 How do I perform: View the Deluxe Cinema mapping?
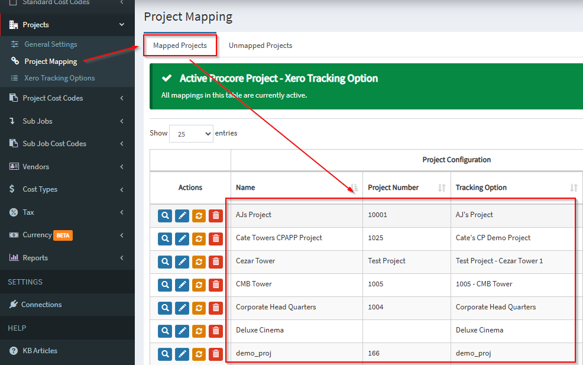click(x=165, y=331)
